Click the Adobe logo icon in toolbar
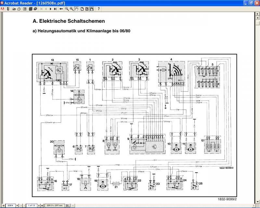Image resolution: width=260 pixels, height=208 pixels. 3,9
